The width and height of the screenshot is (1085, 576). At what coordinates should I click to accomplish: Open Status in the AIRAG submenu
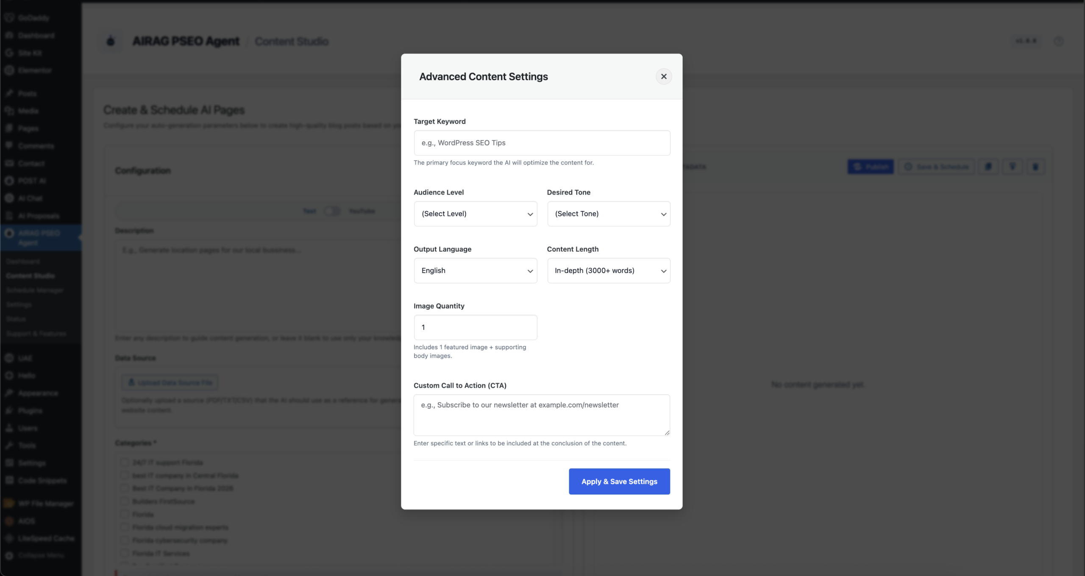[x=16, y=319]
